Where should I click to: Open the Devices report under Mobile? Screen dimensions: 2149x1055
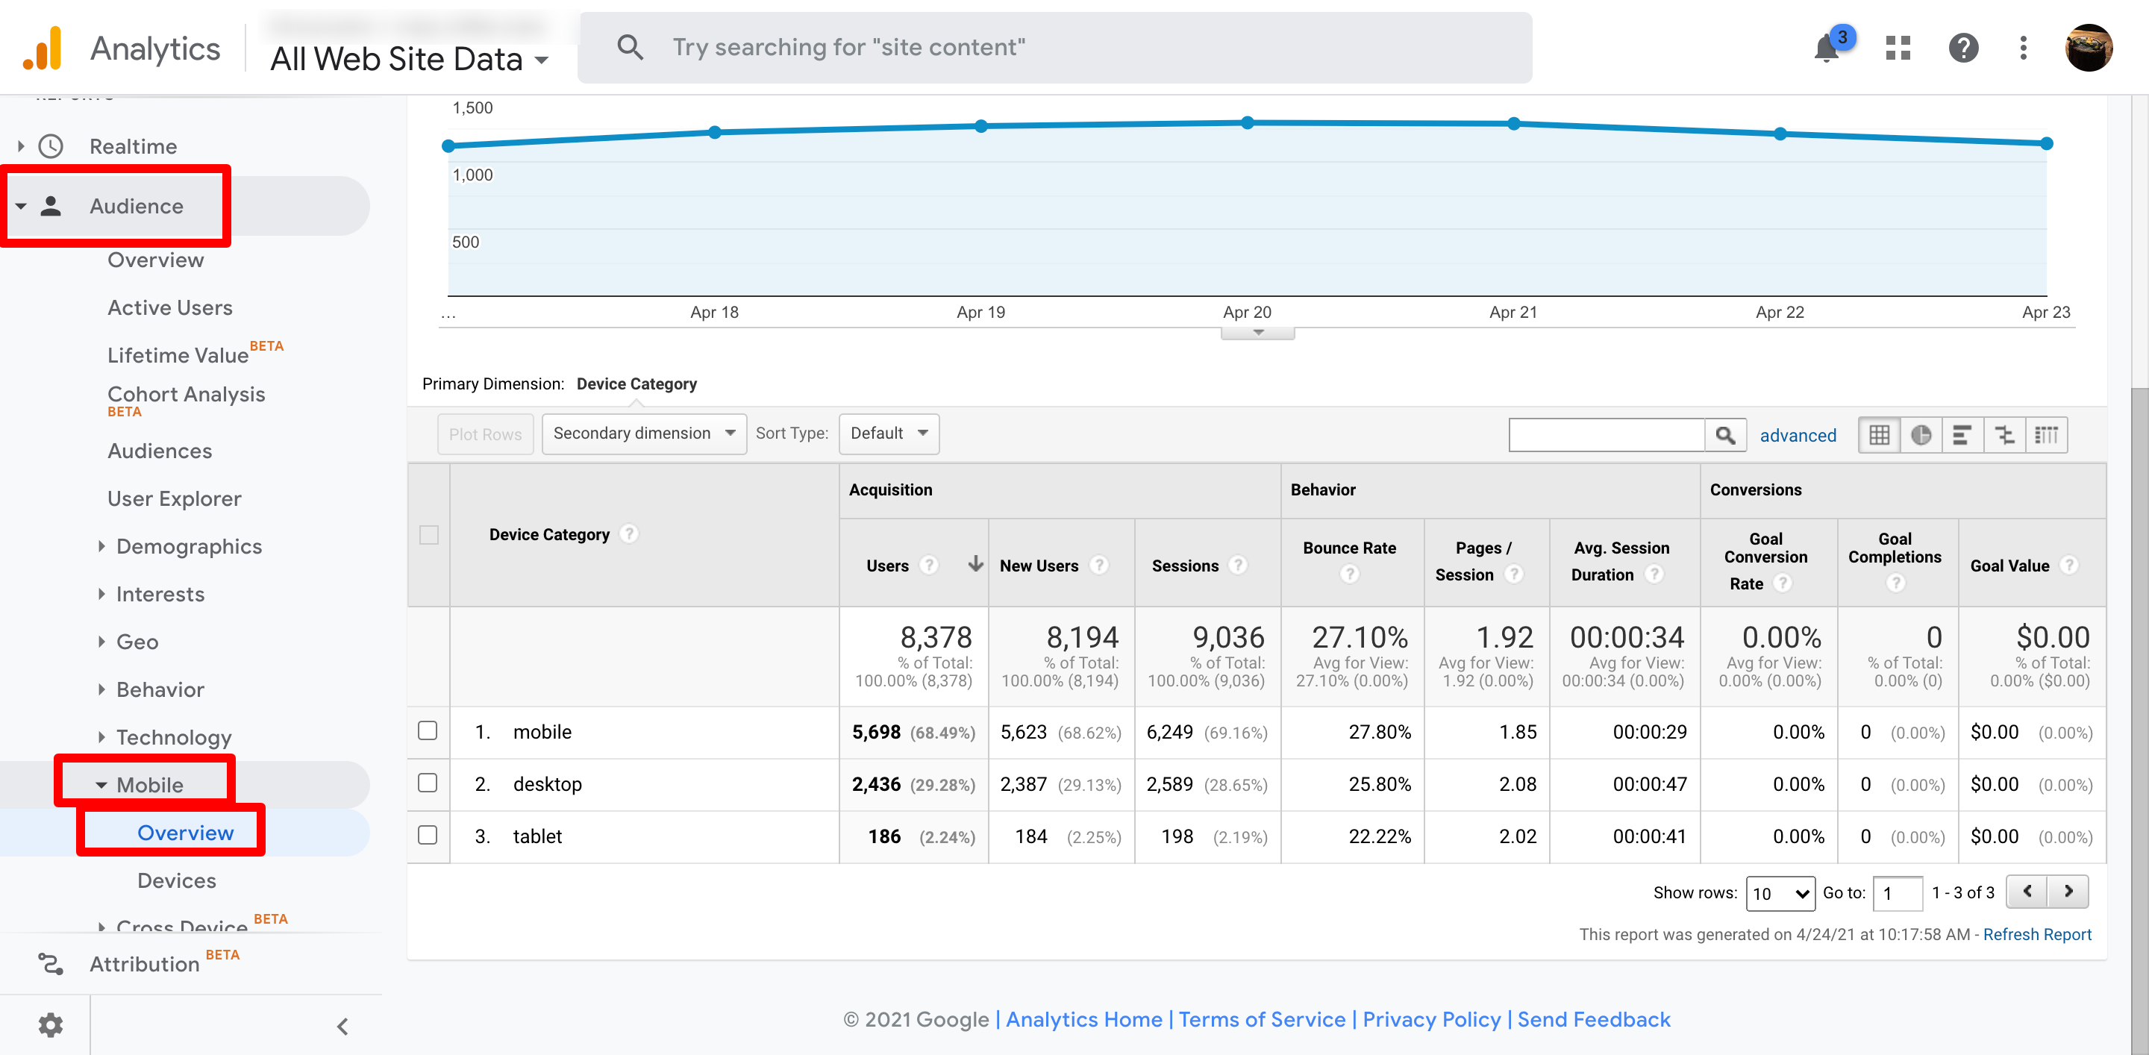point(177,880)
